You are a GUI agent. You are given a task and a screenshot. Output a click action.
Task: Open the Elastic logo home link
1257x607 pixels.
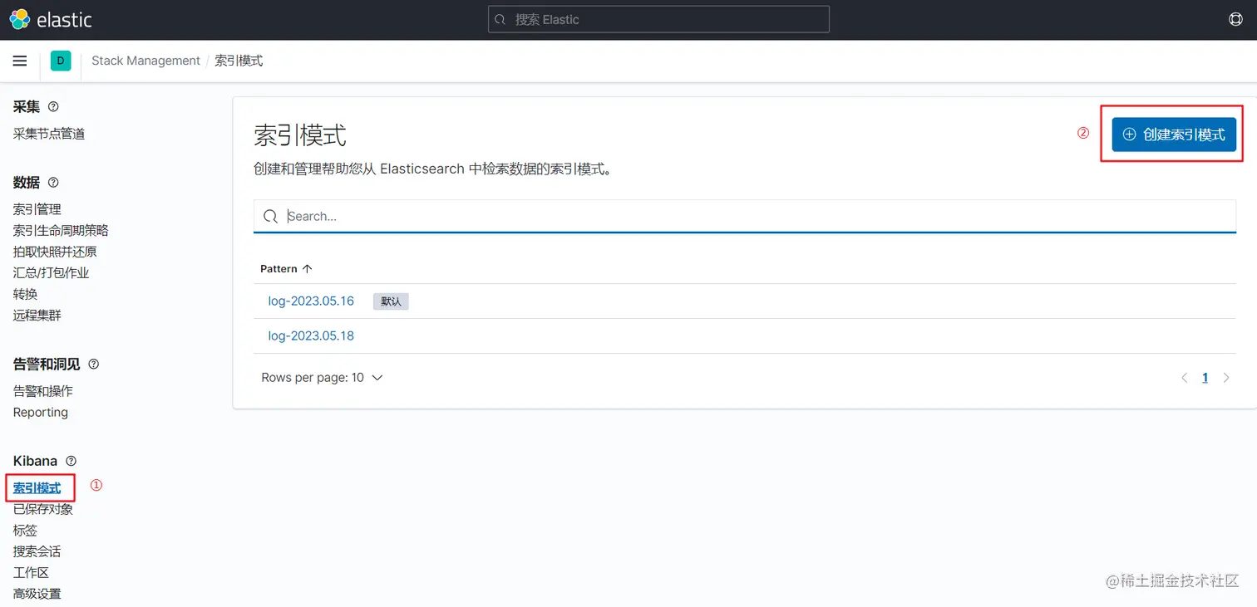tap(51, 20)
